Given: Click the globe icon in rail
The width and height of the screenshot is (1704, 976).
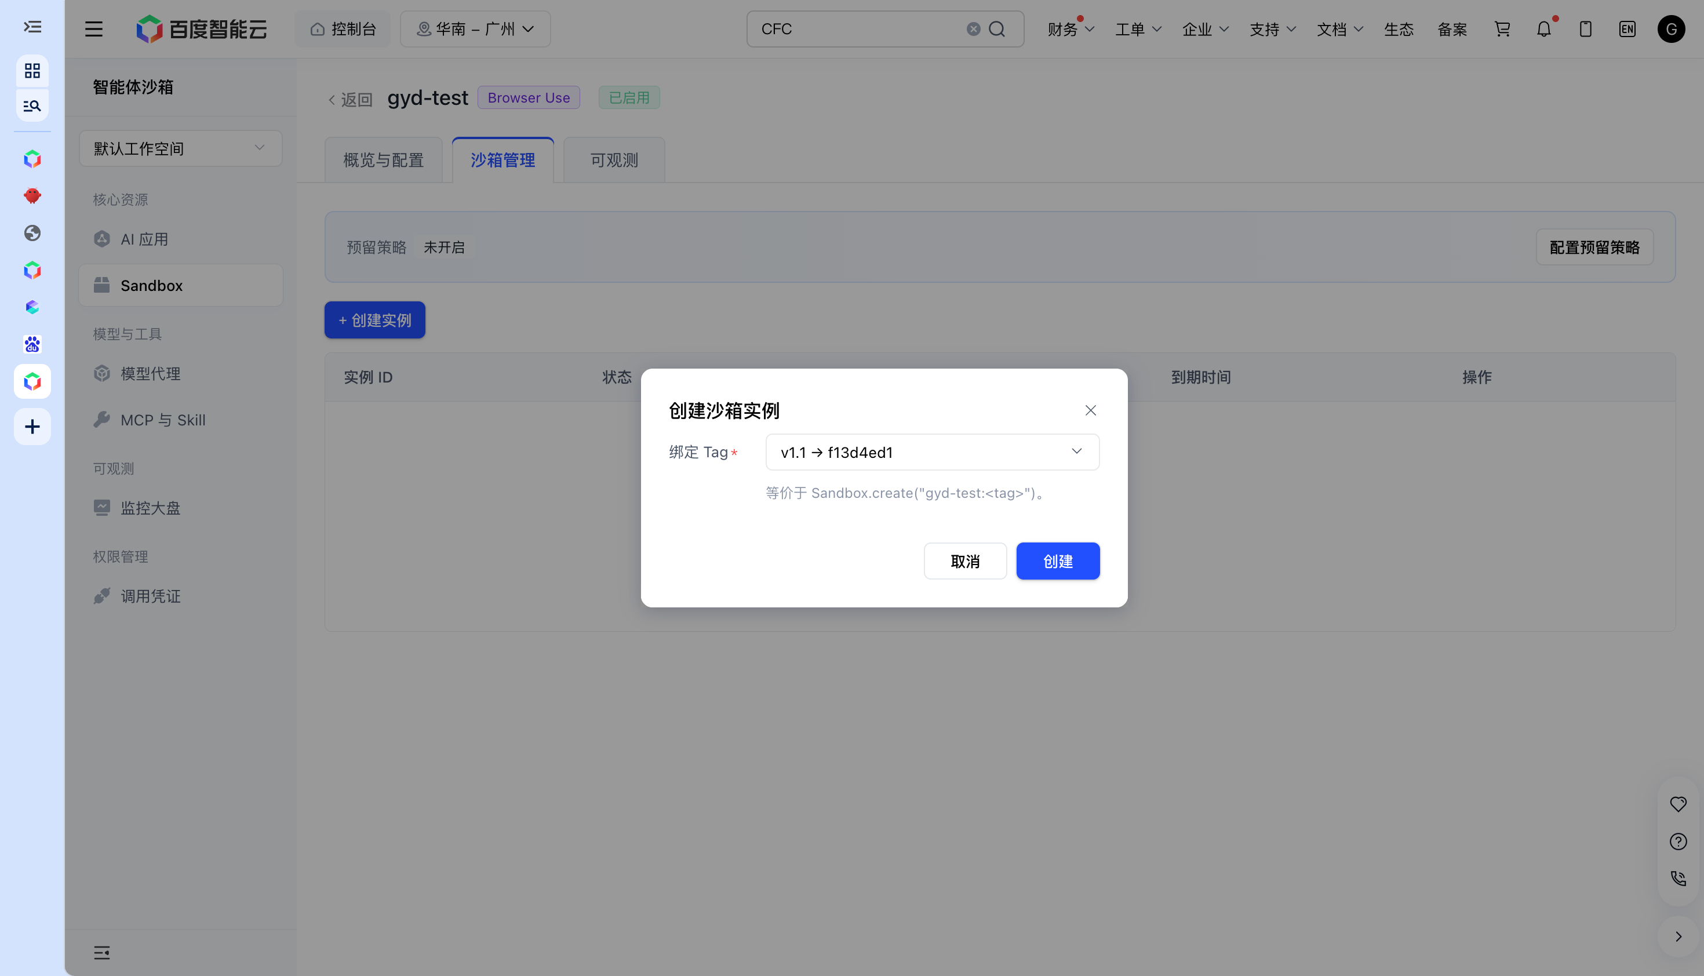Looking at the screenshot, I should (32, 232).
